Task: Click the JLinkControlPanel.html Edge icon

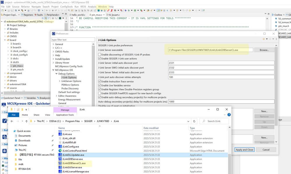Action: click(x=60, y=151)
